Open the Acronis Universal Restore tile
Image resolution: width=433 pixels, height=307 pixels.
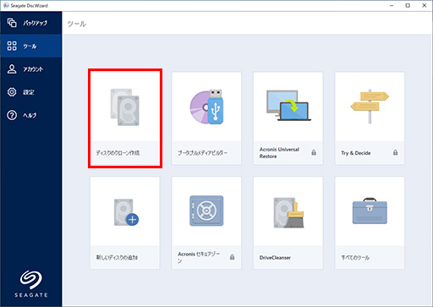[288, 118]
